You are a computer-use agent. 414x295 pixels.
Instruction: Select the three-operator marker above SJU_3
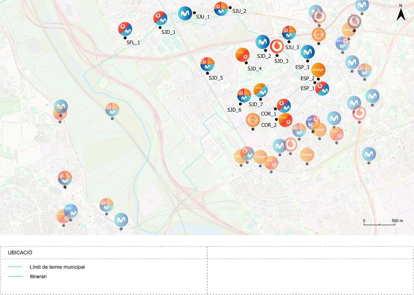289,33
